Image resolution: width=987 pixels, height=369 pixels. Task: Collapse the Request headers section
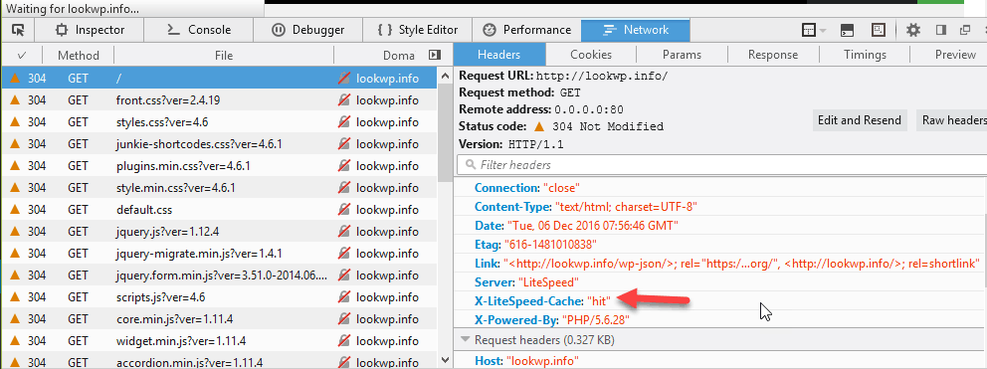coord(466,339)
